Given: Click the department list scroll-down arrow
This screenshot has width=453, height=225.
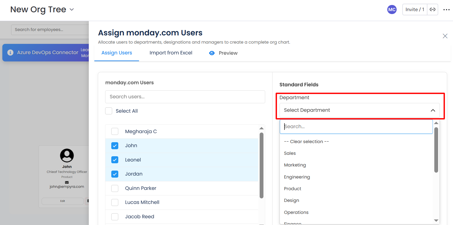Looking at the screenshot, I should coord(436,220).
